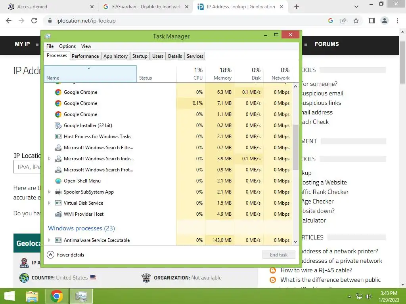The image size is (406, 304).
Task: Open the Options menu in Task Manager
Action: click(x=67, y=46)
